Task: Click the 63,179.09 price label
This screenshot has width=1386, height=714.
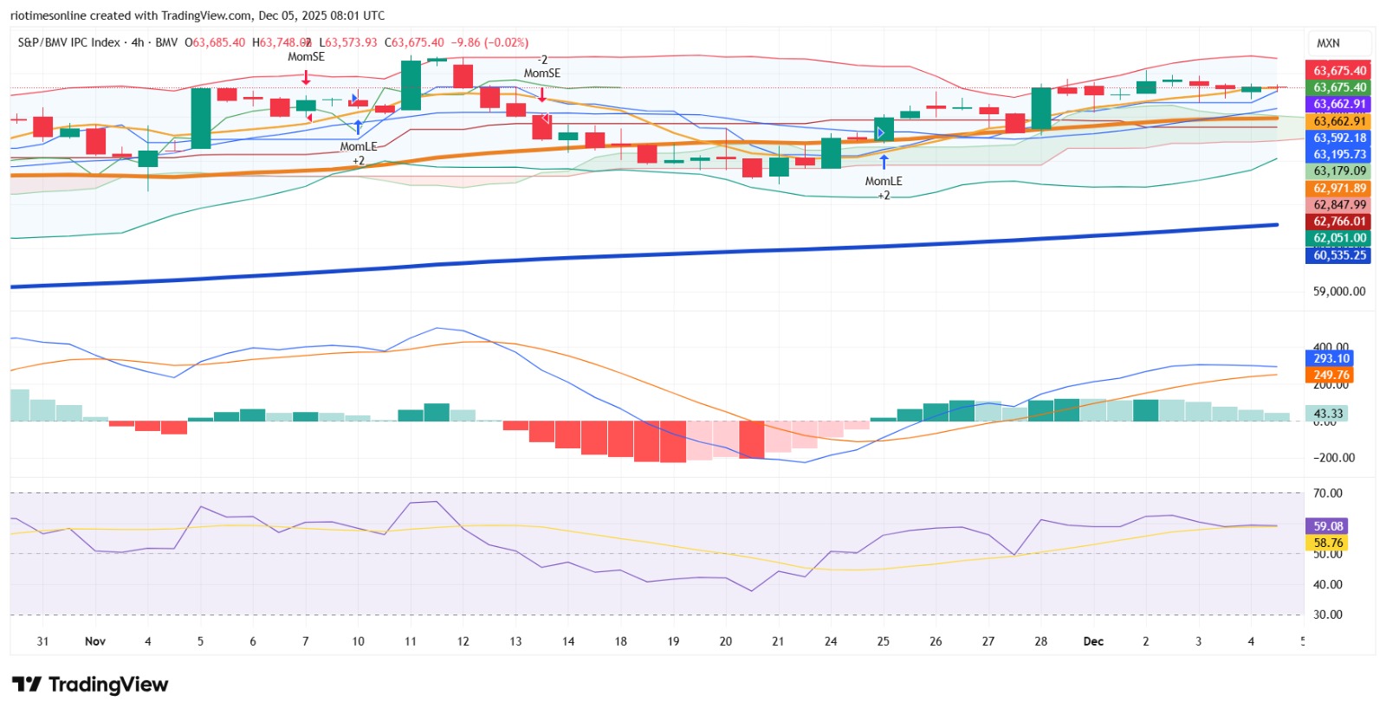Action: tap(1338, 171)
